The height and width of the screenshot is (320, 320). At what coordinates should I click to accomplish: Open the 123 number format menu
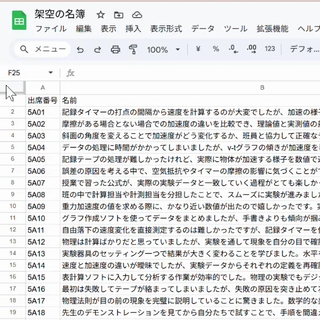point(270,49)
